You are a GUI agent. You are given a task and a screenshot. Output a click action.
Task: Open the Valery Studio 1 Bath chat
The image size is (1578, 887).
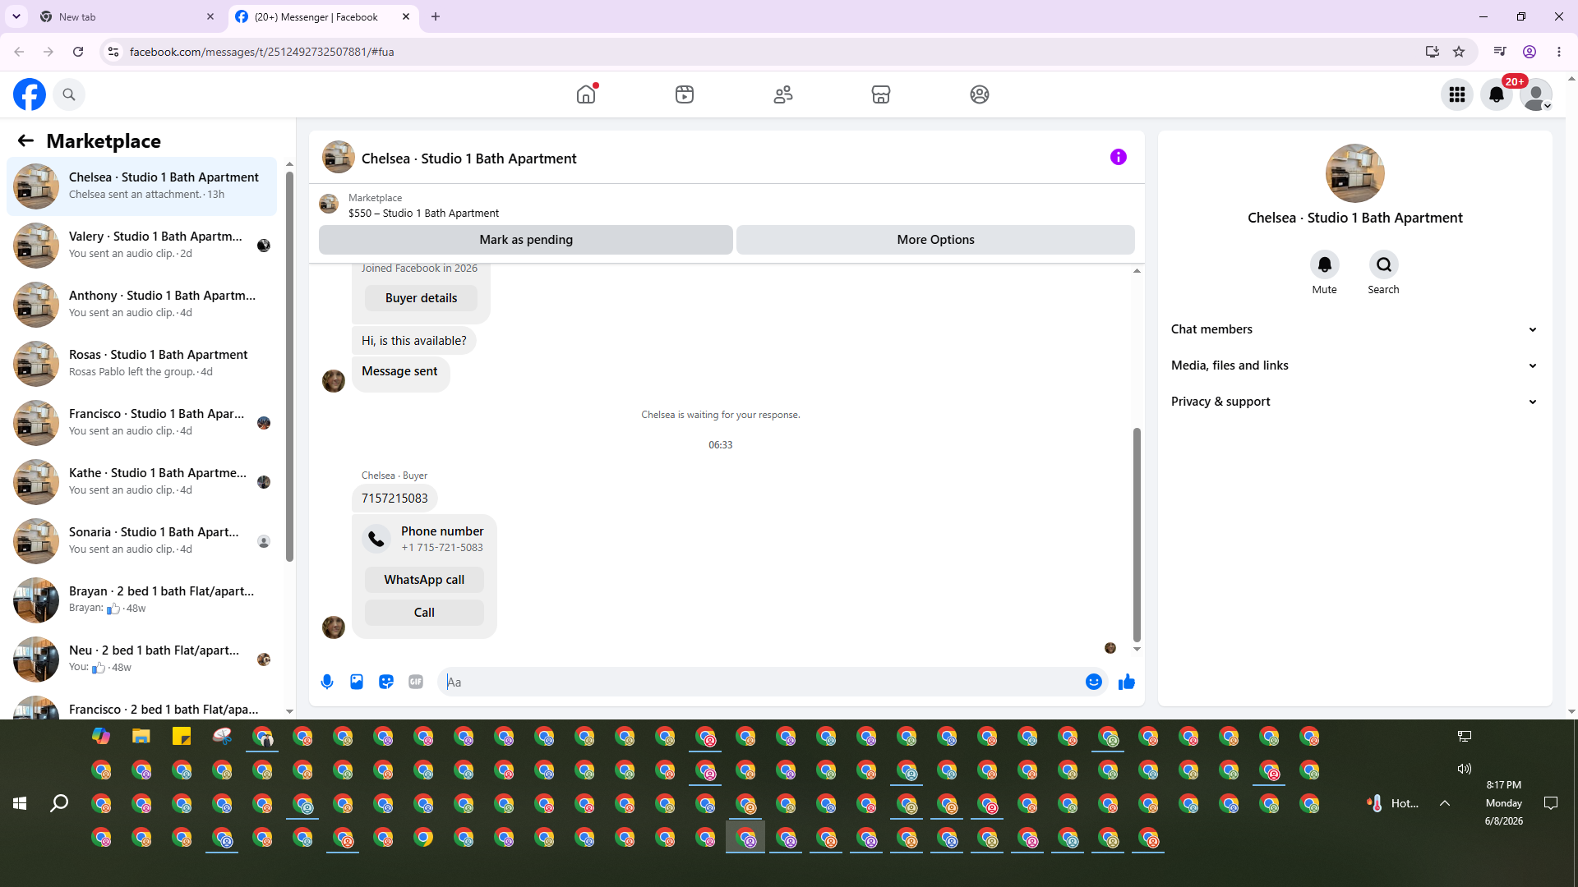141,246
